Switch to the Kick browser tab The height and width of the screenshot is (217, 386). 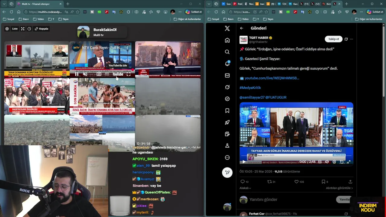[x=326, y=4]
